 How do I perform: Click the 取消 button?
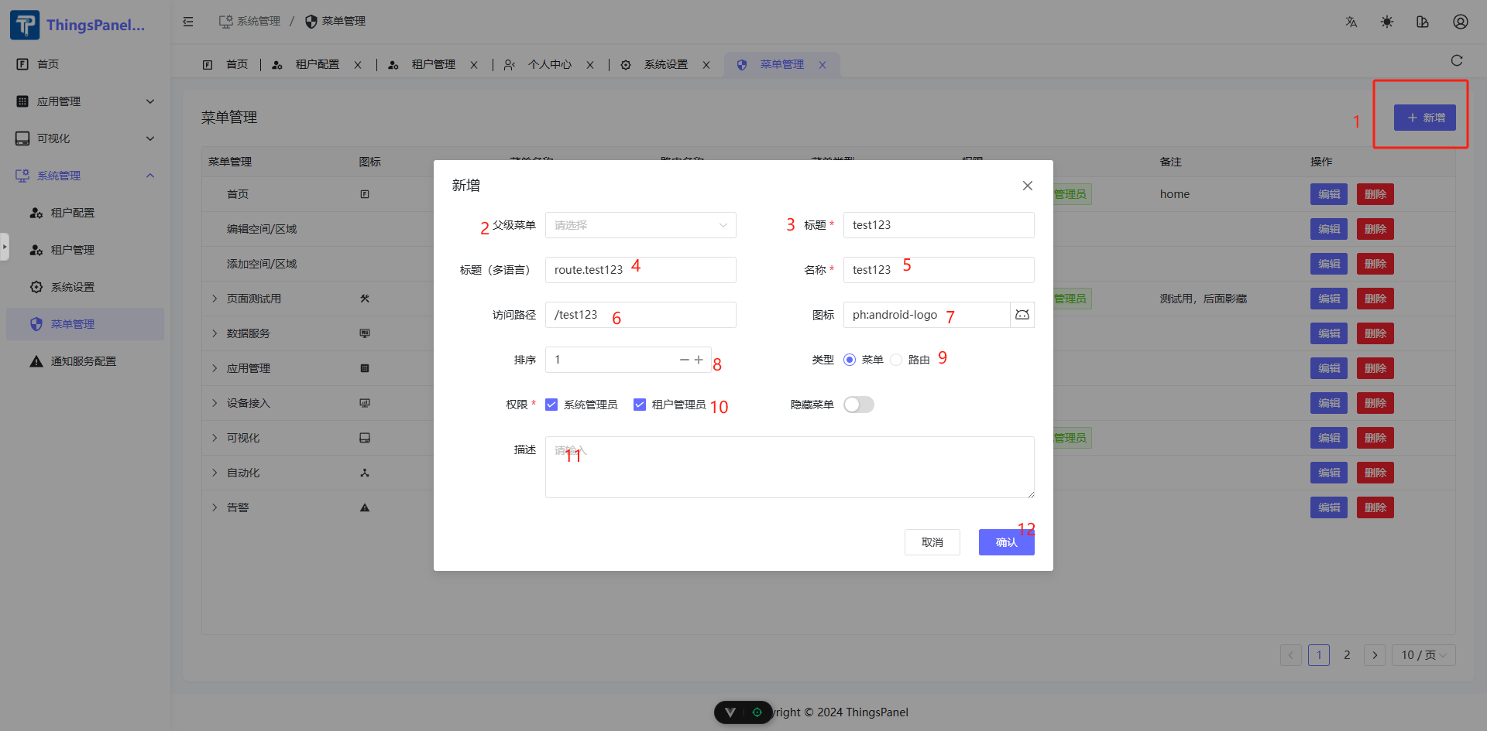point(932,542)
